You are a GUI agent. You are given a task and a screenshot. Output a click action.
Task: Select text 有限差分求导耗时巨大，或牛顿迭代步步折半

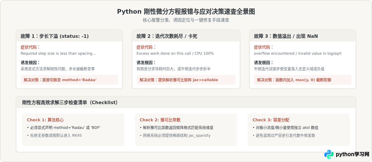click(174, 69)
